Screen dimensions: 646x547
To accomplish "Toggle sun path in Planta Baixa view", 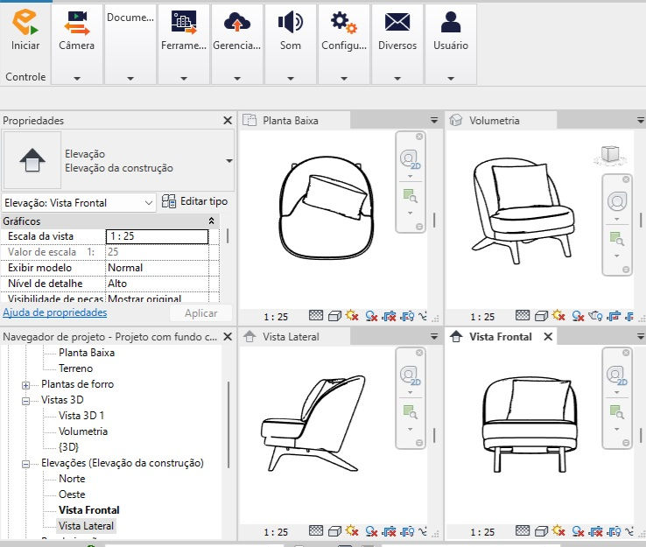I will [352, 316].
